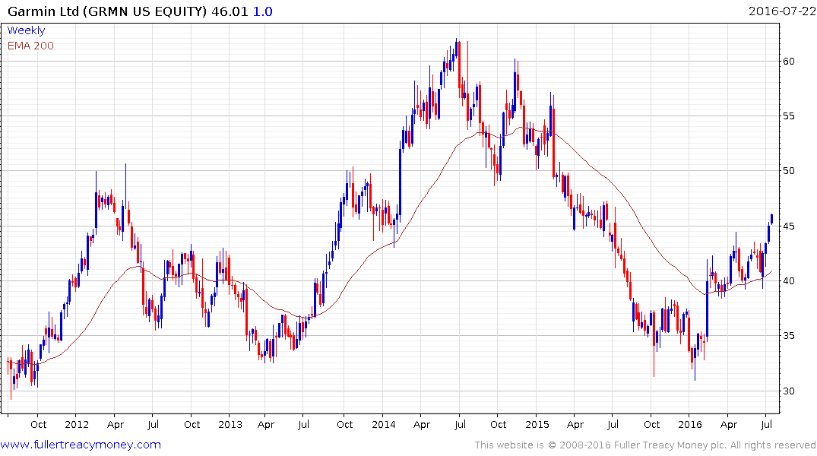This screenshot has width=817, height=456.
Task: Click the 40 price axis label
Action: 791,281
